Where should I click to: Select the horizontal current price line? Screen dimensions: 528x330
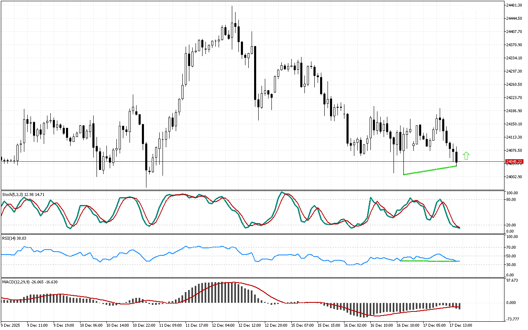point(247,161)
